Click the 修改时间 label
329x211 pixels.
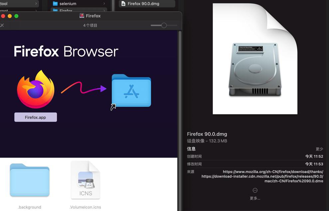pos(194,164)
